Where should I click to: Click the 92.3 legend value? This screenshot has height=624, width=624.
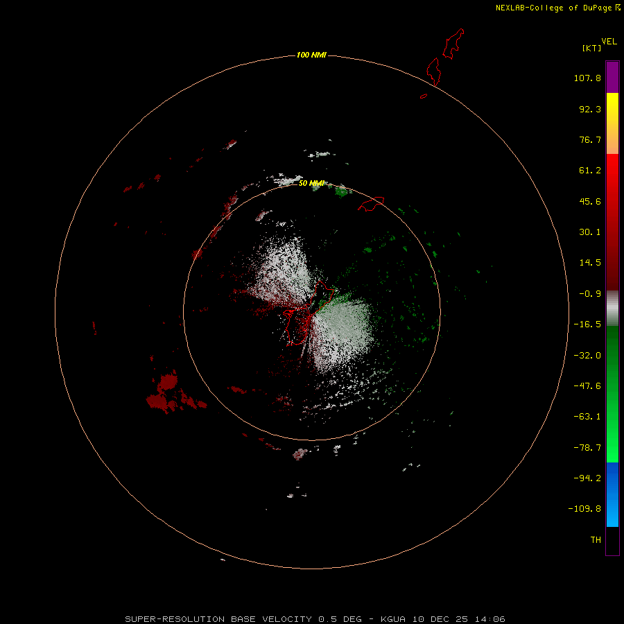tap(590, 109)
